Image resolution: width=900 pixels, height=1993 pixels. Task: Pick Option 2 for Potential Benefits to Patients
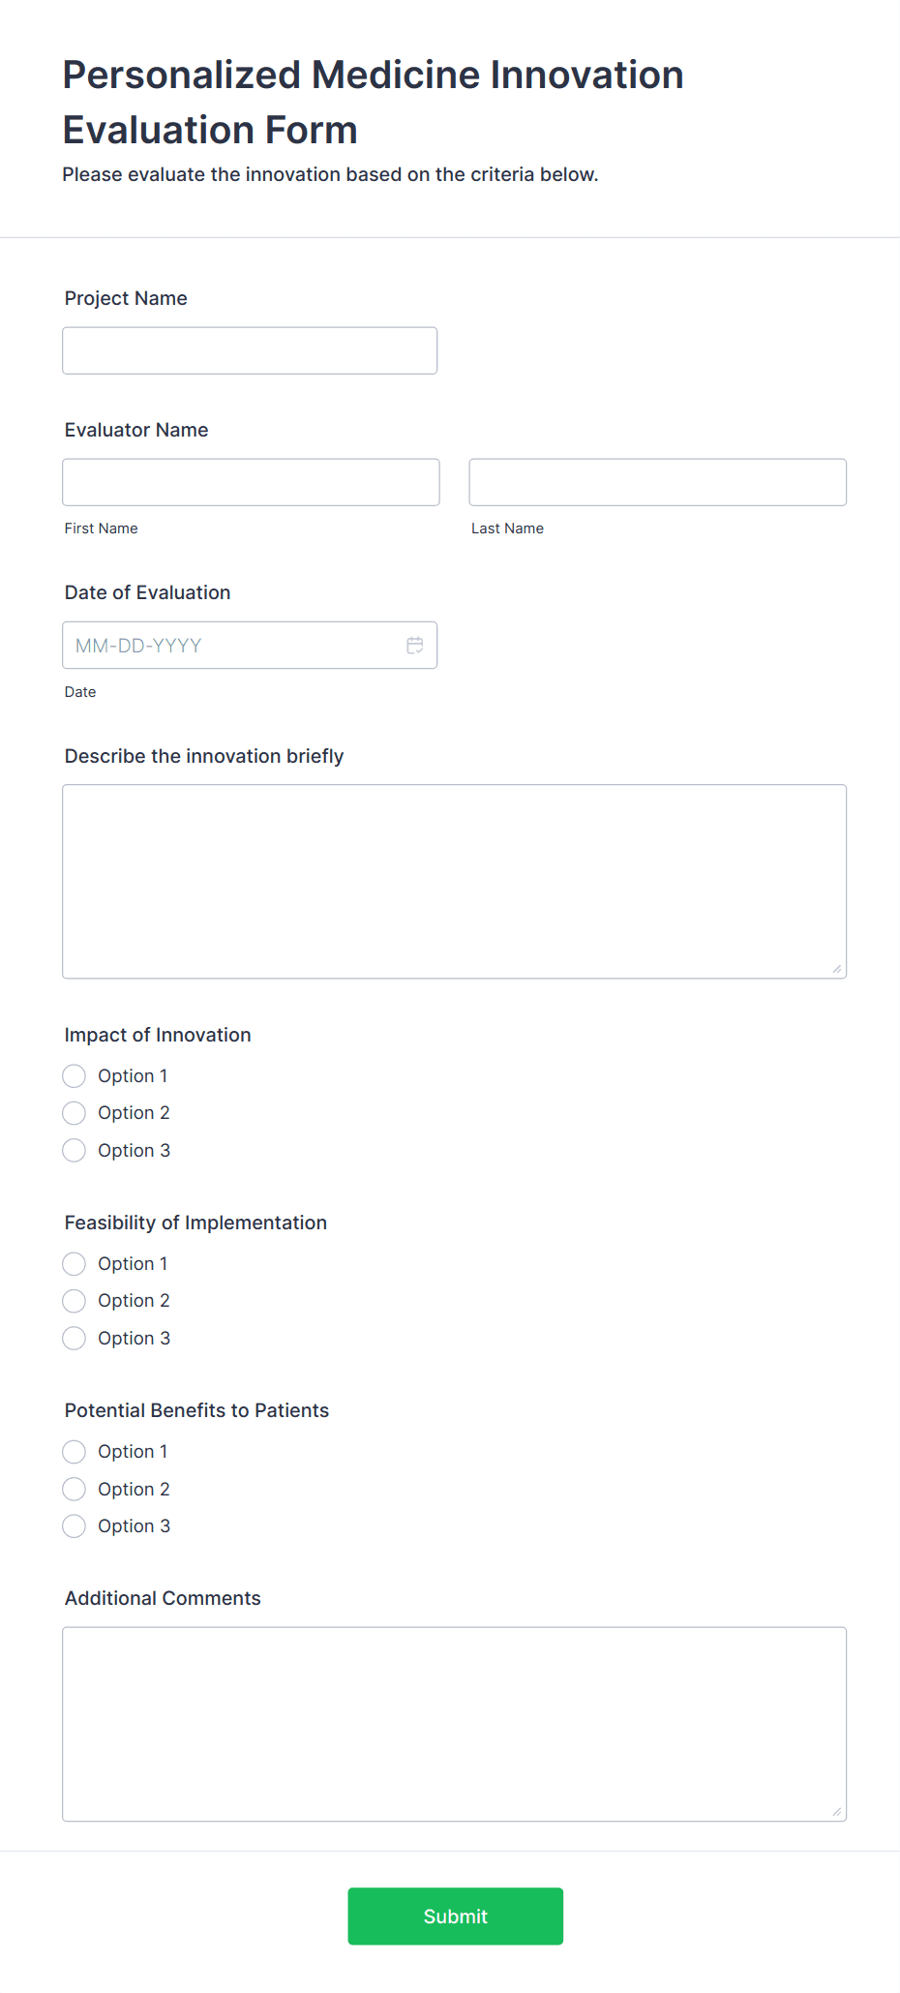coord(75,1490)
